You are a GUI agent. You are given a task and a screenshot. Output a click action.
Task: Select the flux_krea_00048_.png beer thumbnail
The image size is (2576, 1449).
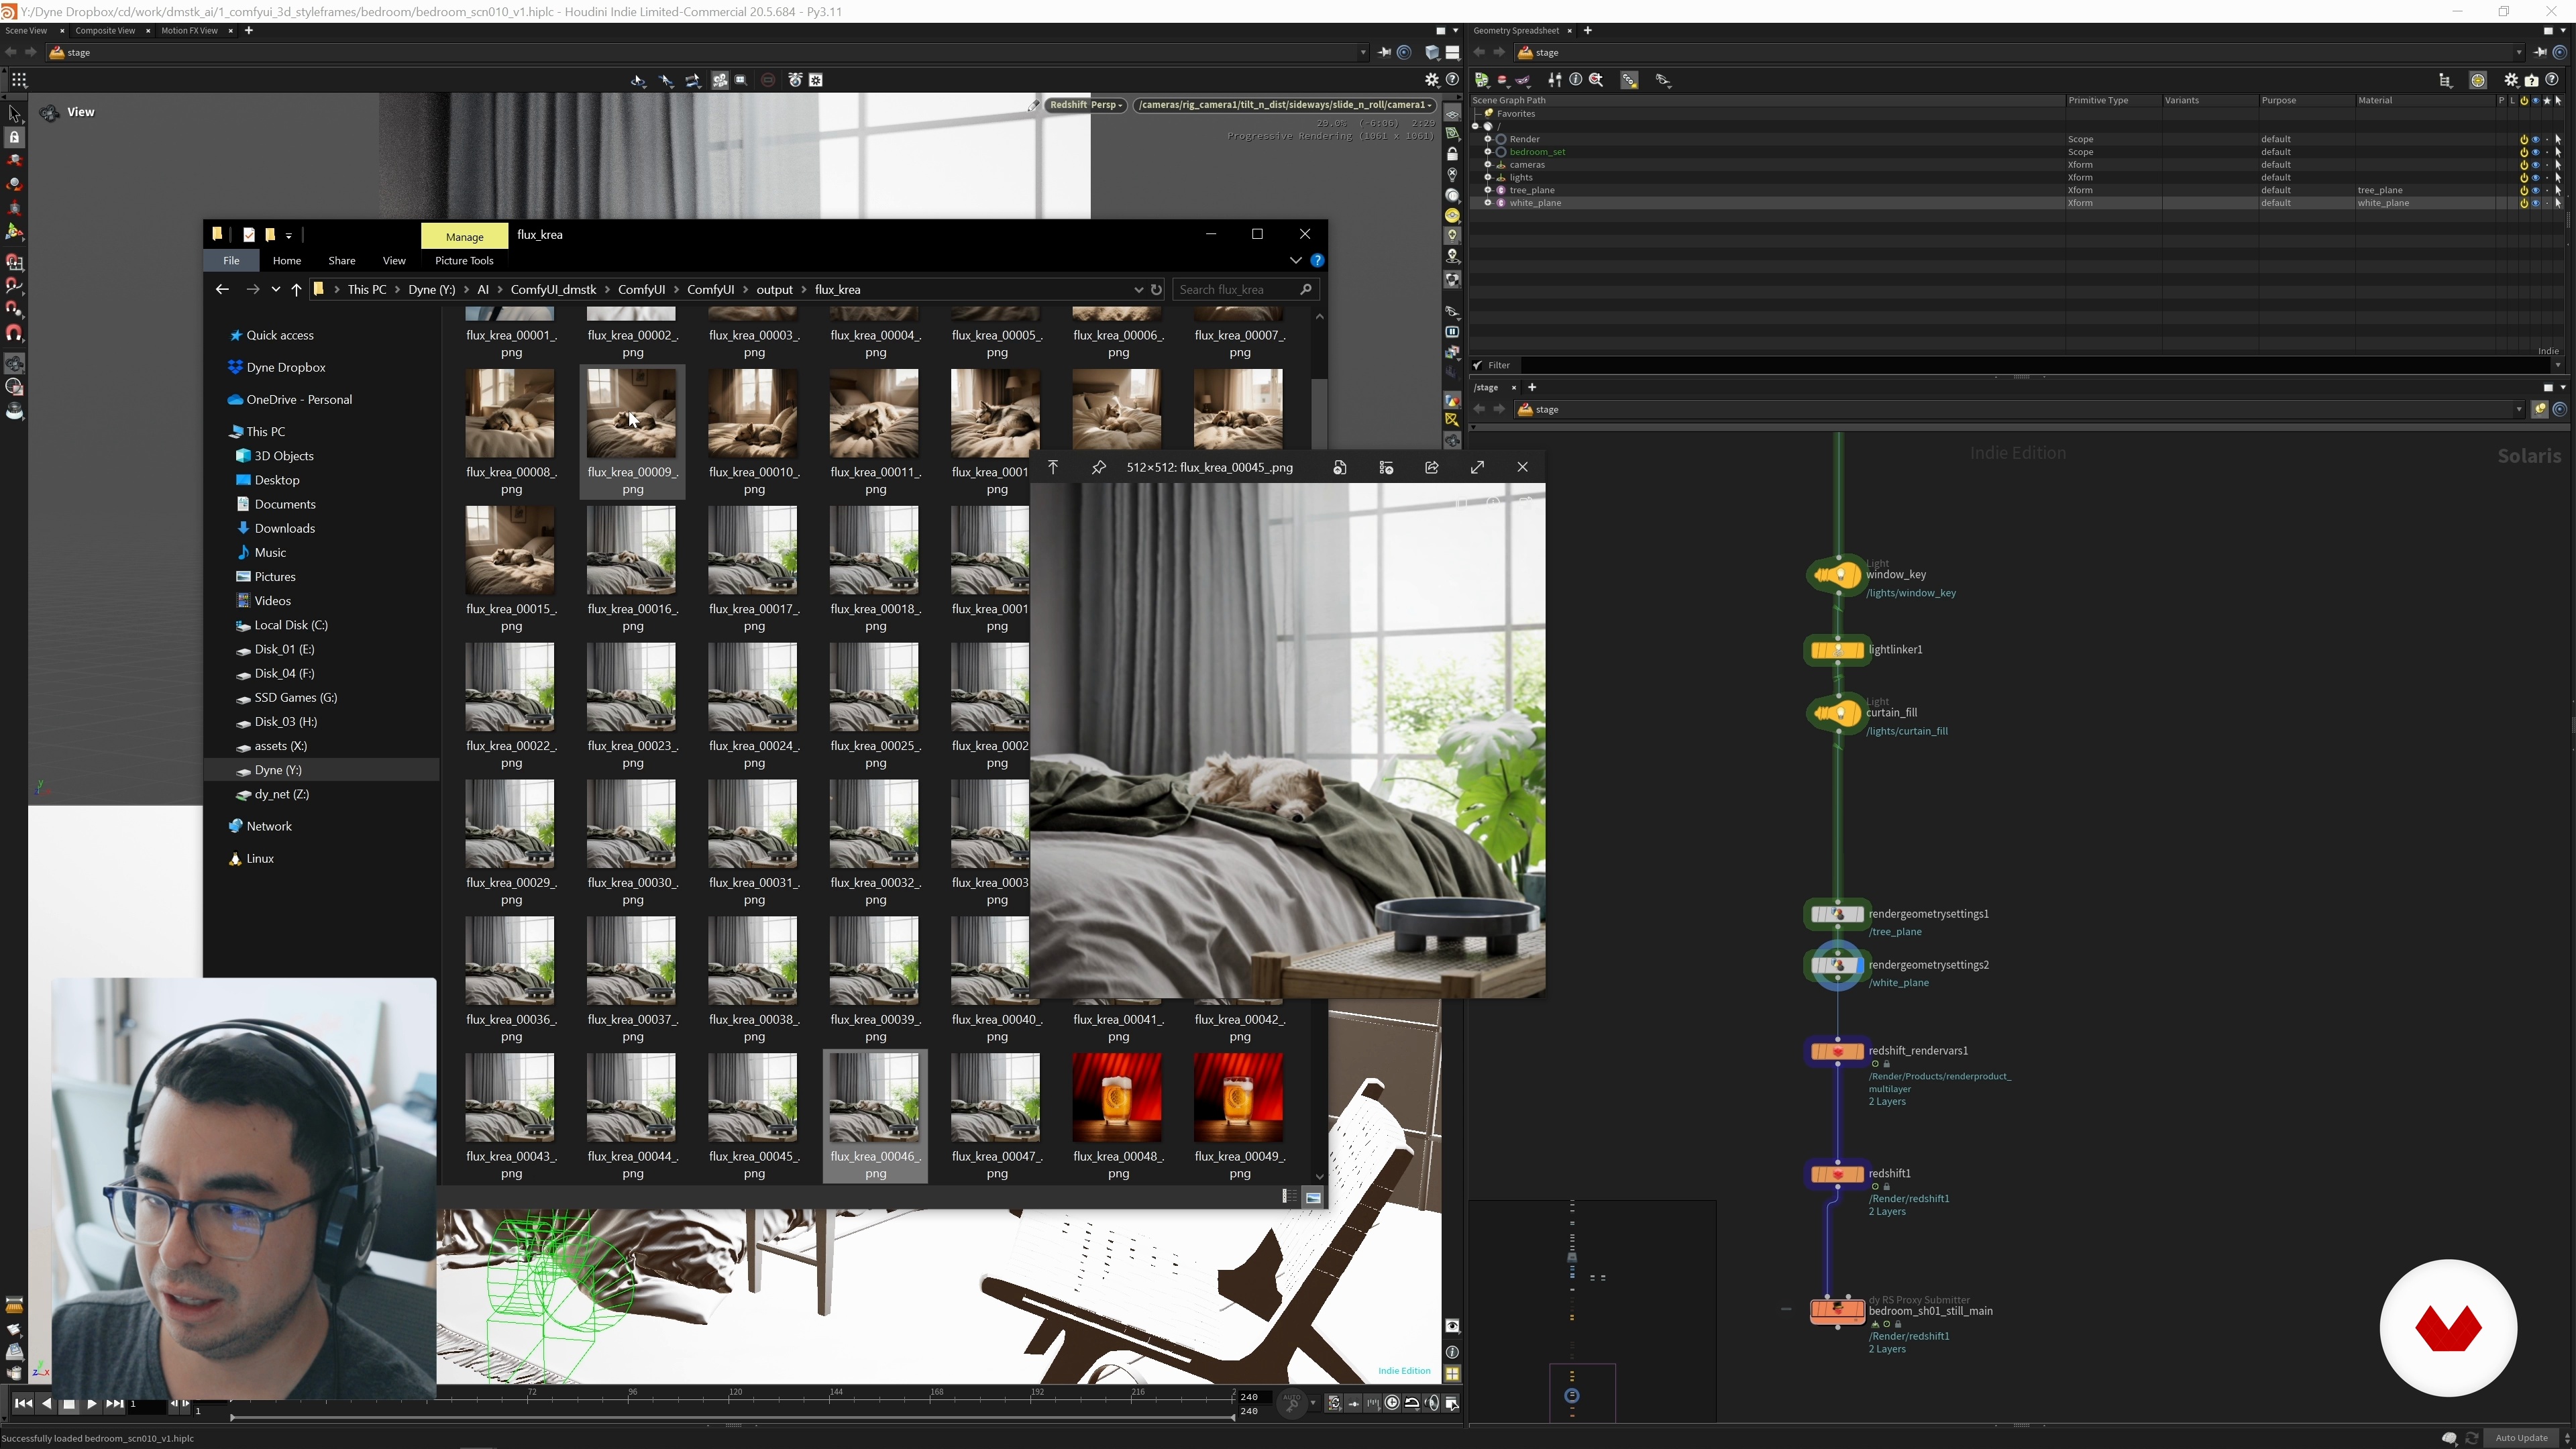pyautogui.click(x=1117, y=1098)
